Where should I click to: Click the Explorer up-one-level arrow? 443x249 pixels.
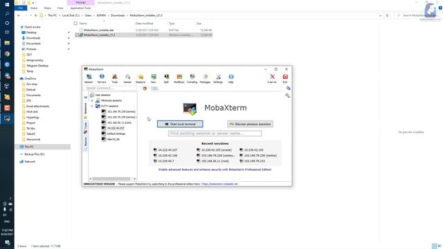[x=36, y=15]
